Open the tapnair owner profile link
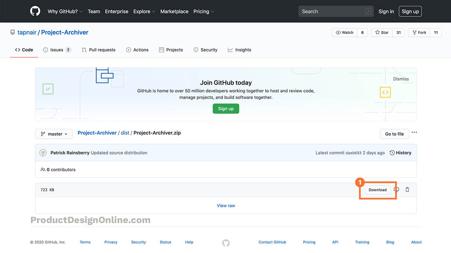Image resolution: width=451 pixels, height=253 pixels. coord(27,33)
